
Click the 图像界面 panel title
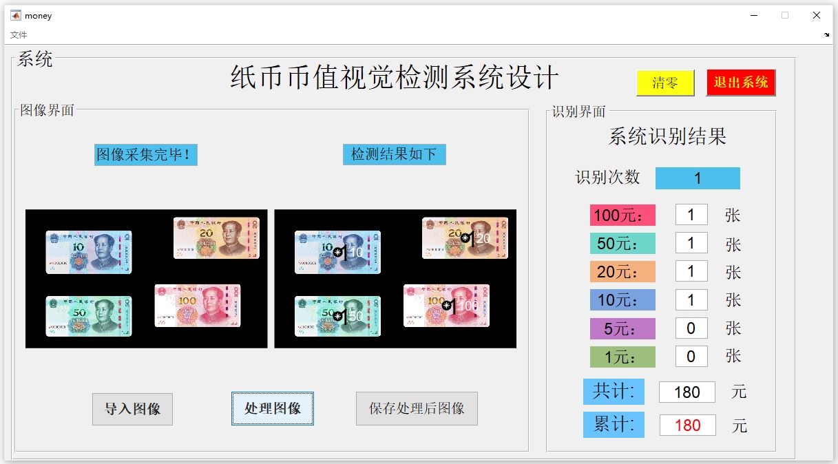coord(47,110)
